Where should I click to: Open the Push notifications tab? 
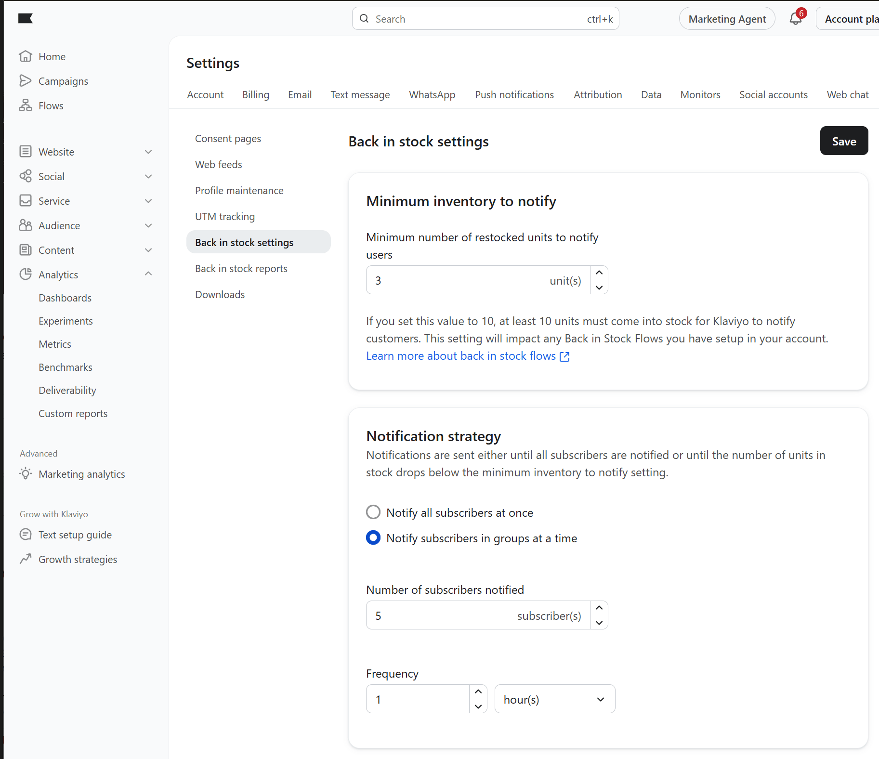tap(514, 95)
